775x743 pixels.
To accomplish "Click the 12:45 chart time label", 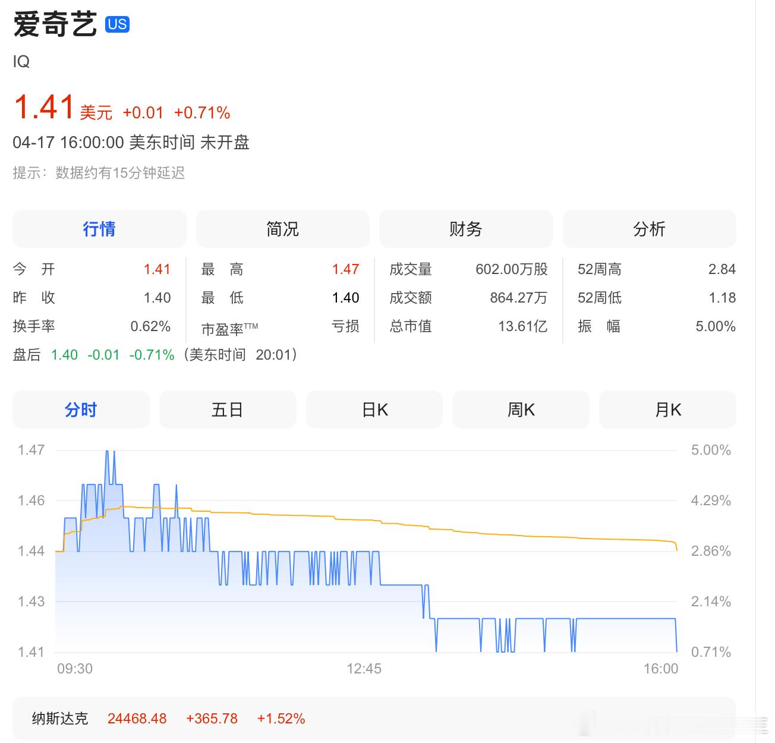I will click(364, 669).
